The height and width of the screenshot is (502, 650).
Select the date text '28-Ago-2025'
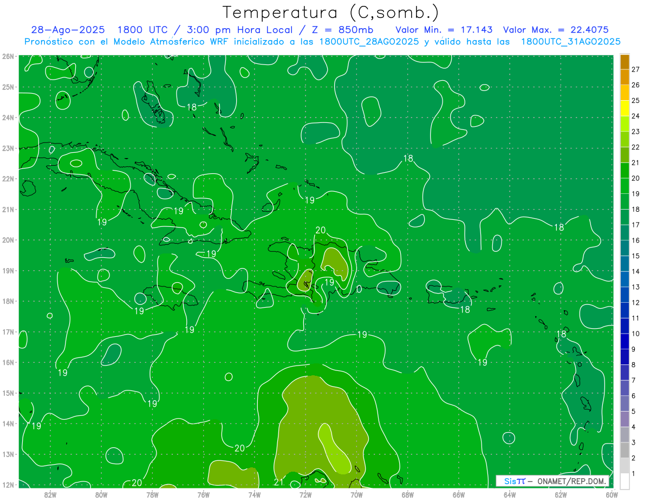click(x=68, y=30)
